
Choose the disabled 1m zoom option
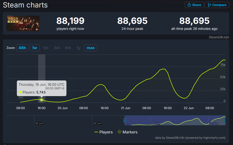point(46,48)
